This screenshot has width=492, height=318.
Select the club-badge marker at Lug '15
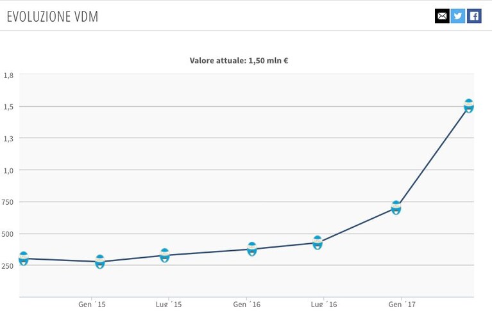(x=165, y=255)
